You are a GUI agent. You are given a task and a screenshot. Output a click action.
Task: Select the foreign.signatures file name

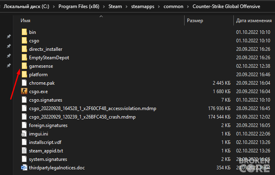[x=48, y=125]
